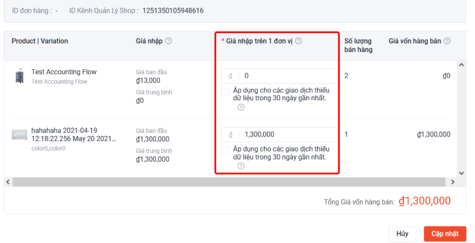The image size is (475, 243).
Task: Click the horizontal scrollbar track
Action: tap(229, 182)
